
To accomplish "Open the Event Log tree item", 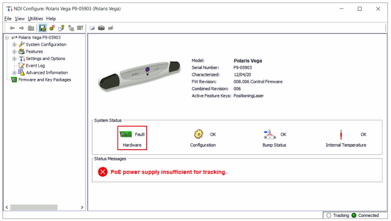I will (35, 66).
